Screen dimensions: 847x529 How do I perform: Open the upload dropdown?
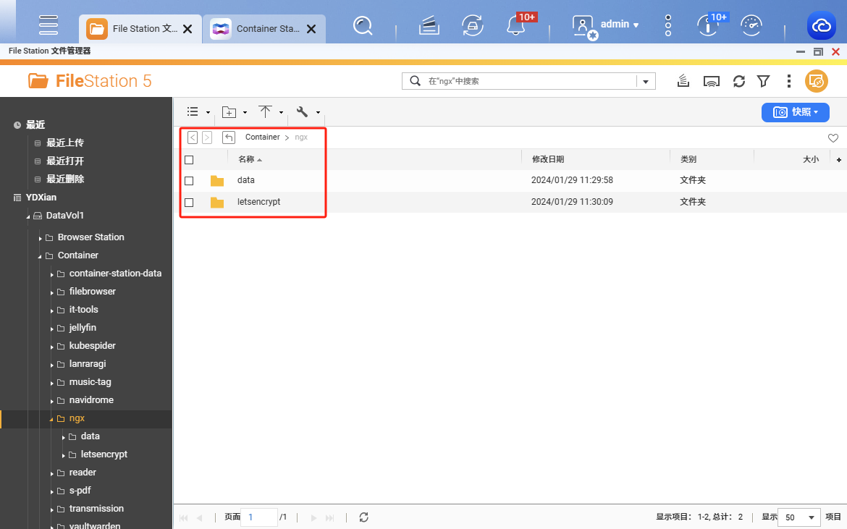click(271, 111)
